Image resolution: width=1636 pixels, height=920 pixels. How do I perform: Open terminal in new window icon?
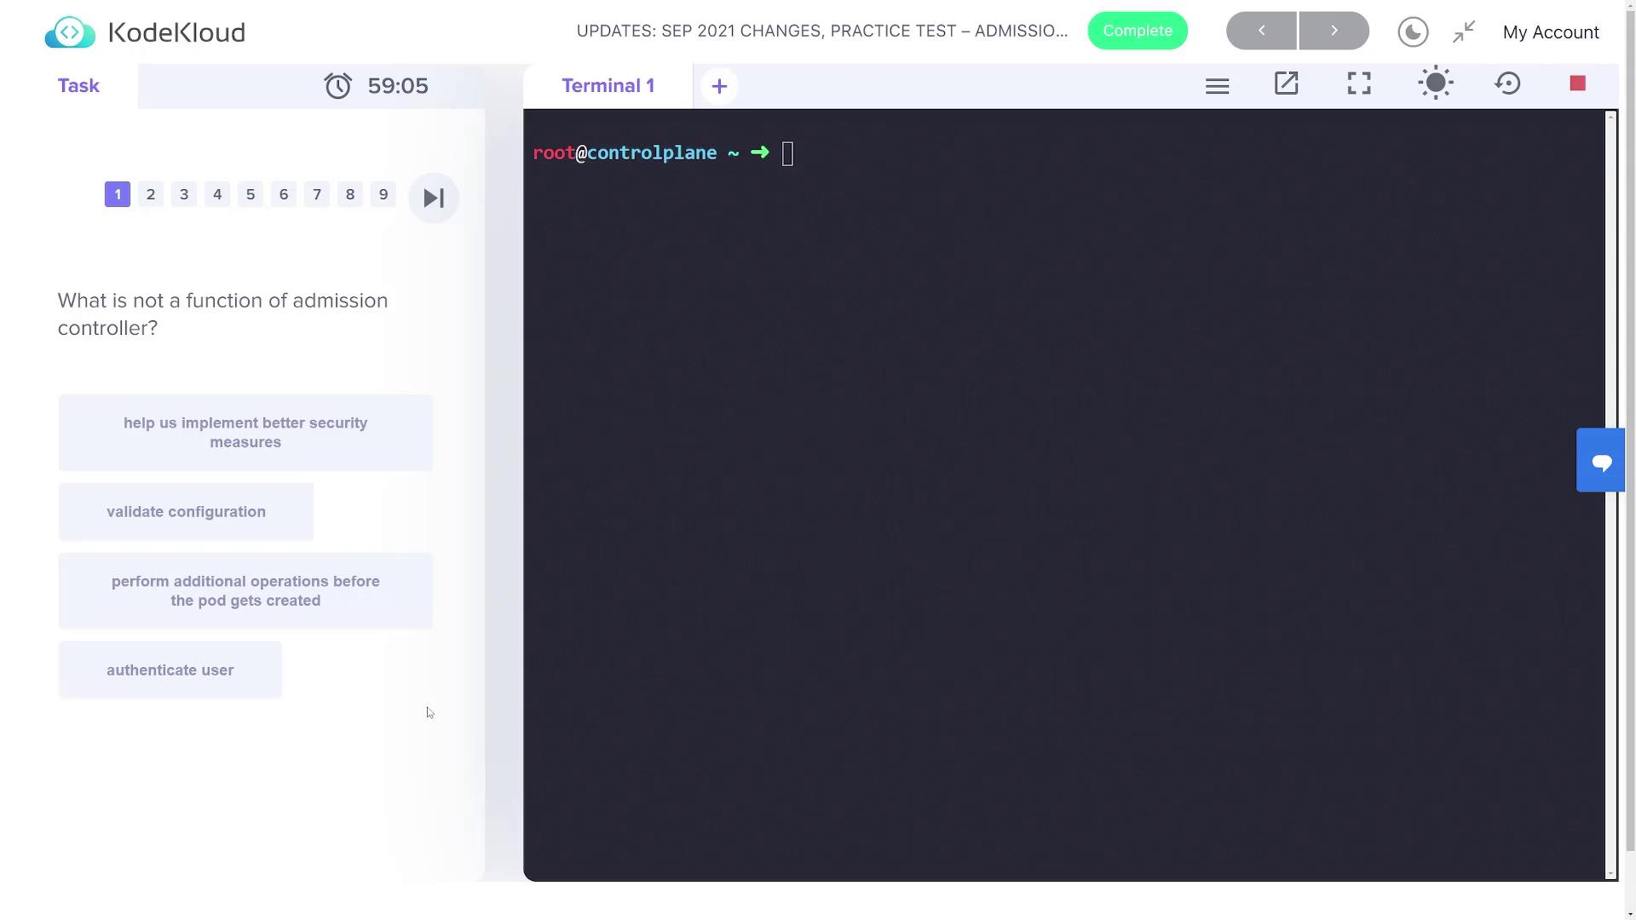click(x=1286, y=83)
